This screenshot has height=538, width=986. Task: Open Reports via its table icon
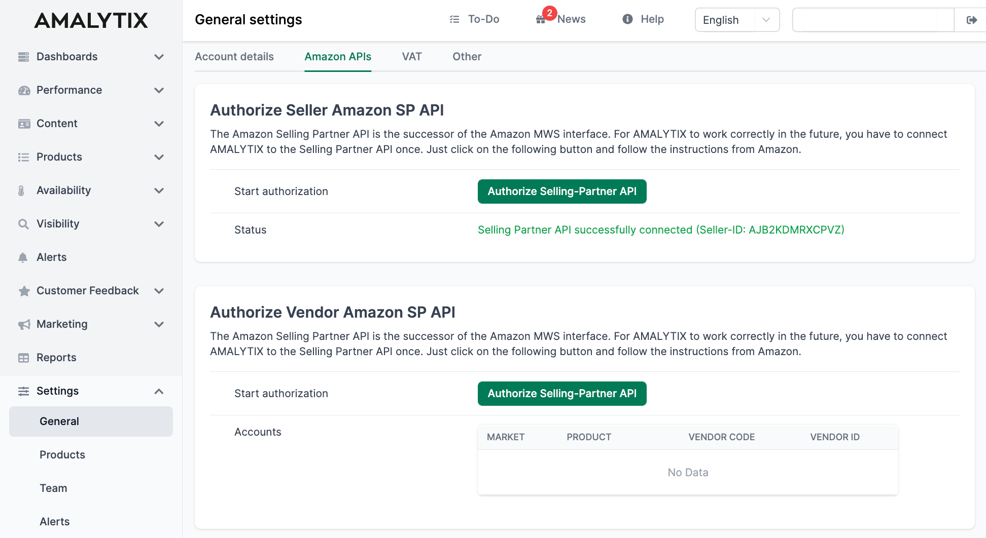click(x=23, y=357)
